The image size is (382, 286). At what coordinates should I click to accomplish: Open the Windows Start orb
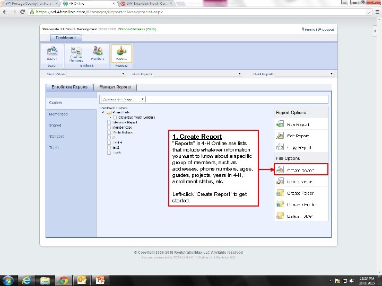click(8, 281)
